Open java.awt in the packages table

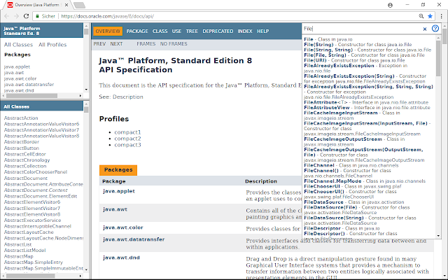click(x=115, y=209)
